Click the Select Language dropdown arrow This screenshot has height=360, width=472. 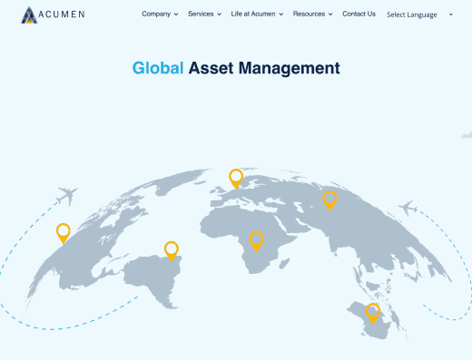451,15
